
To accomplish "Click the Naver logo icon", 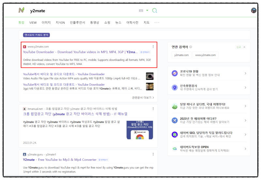I will point(21,10).
